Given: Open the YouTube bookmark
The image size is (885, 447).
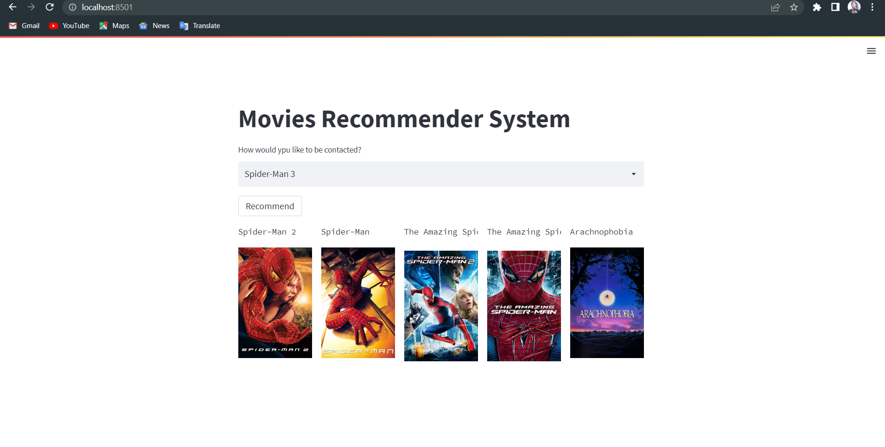Looking at the screenshot, I should (x=69, y=26).
